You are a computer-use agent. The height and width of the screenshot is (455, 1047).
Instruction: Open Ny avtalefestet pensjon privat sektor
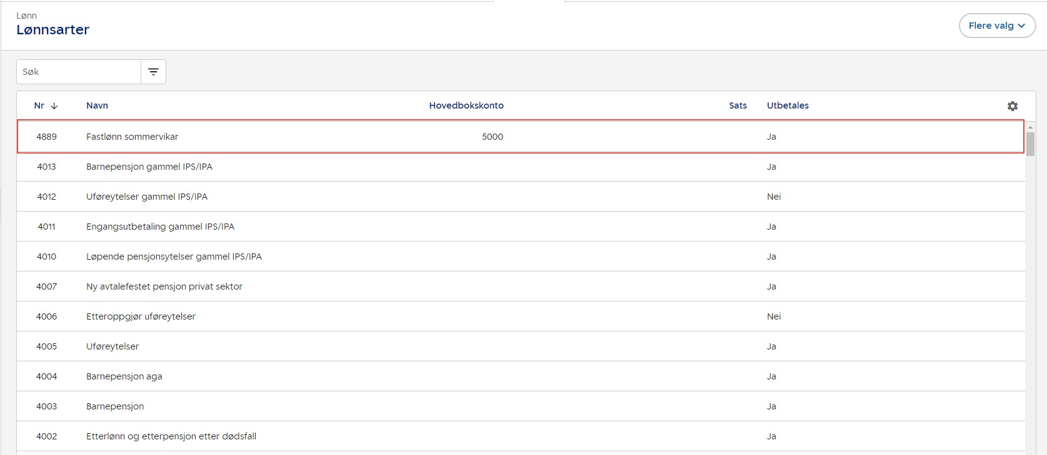(x=164, y=286)
